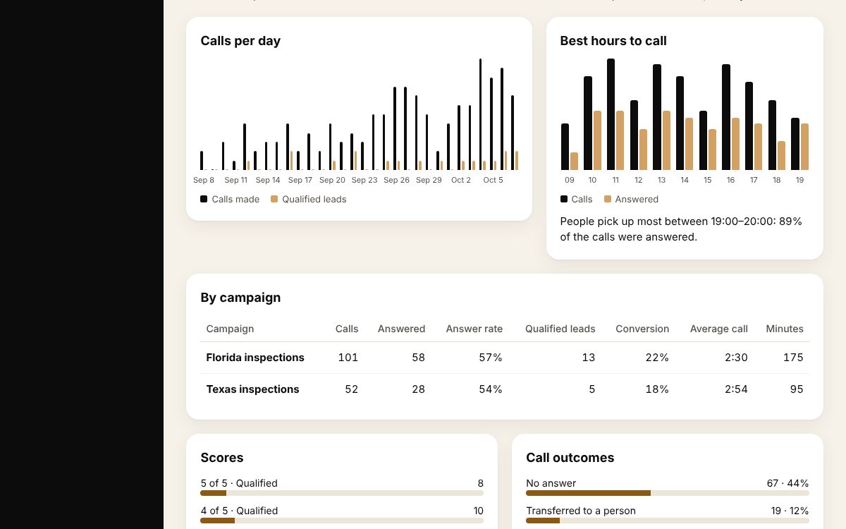Click the Average call column header

point(718,329)
